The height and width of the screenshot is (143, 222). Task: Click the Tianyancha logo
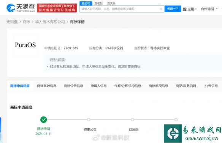[x=21, y=8]
